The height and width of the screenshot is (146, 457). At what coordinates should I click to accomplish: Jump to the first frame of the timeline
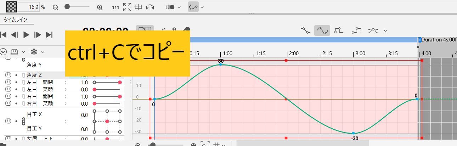(4, 34)
